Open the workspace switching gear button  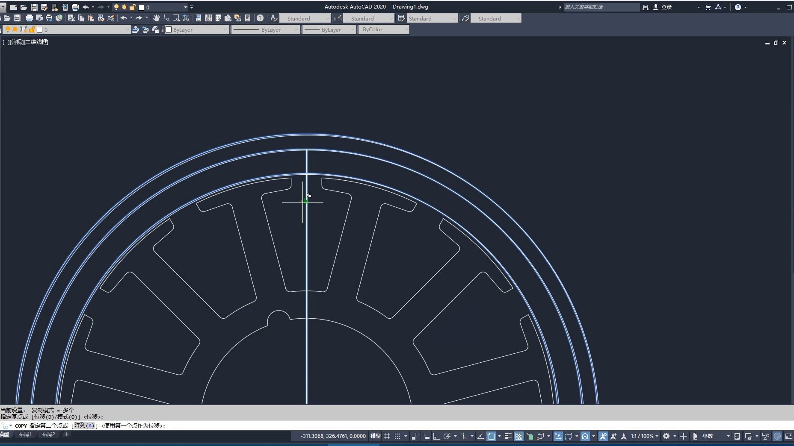point(666,436)
